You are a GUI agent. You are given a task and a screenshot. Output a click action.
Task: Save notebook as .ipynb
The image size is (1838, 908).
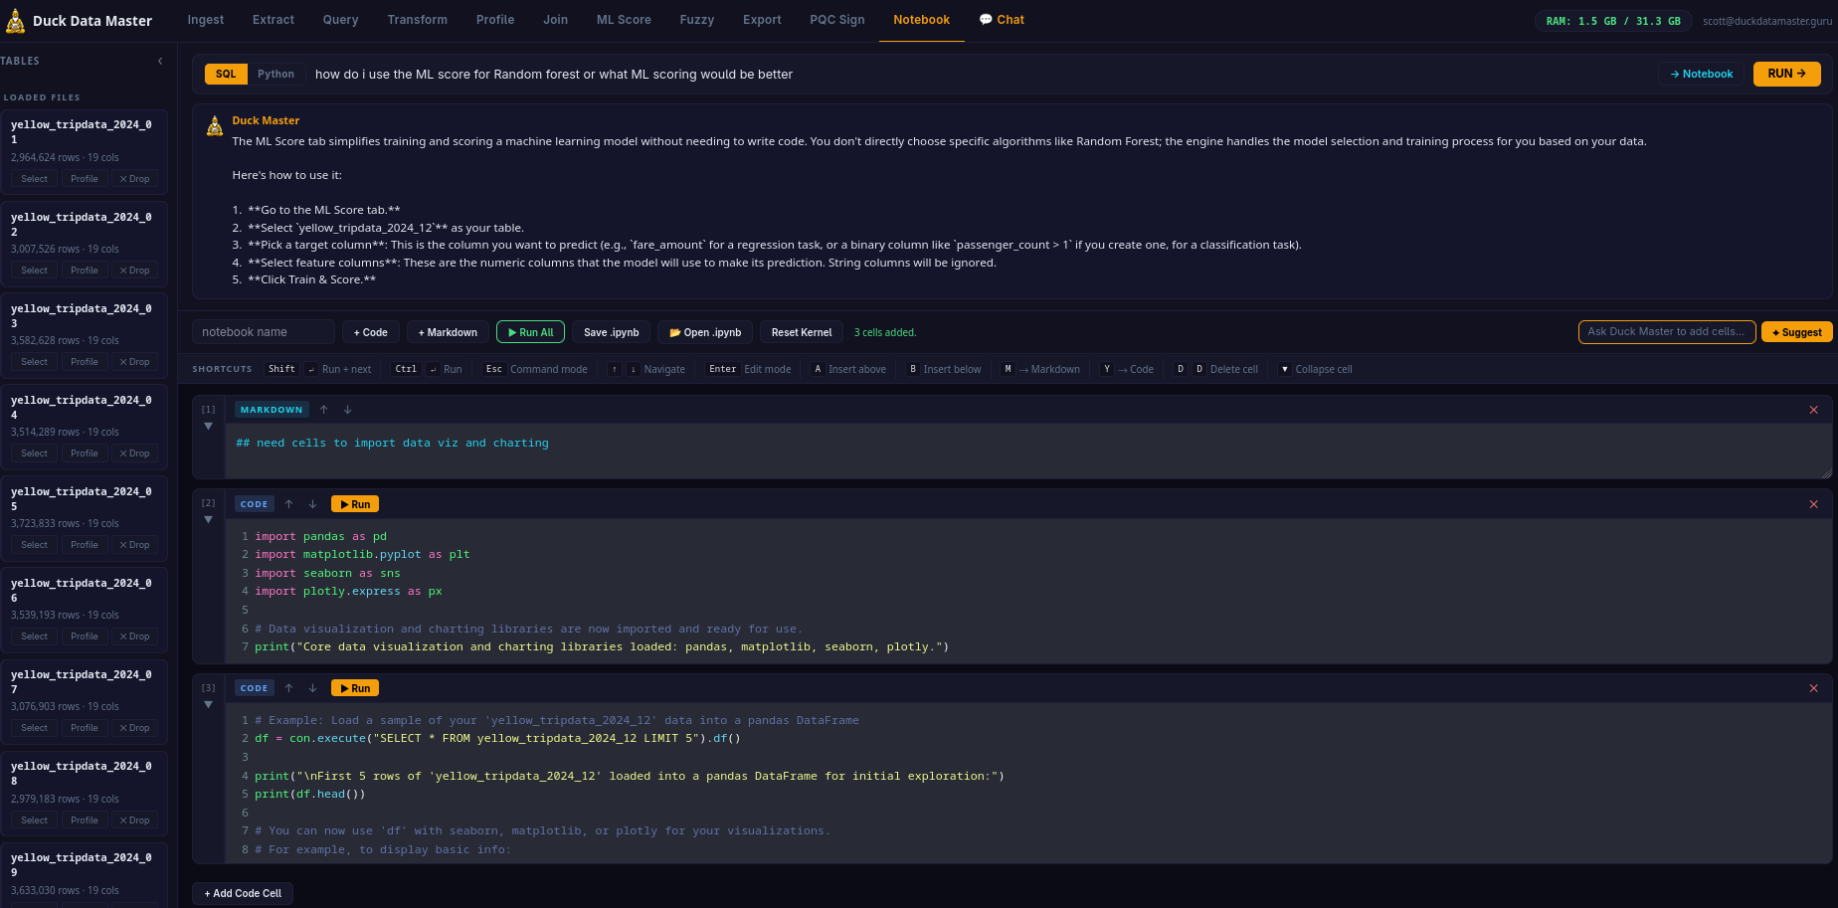612,332
